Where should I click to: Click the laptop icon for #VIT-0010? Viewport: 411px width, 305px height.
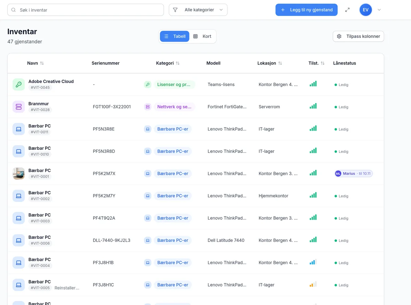[18, 151]
